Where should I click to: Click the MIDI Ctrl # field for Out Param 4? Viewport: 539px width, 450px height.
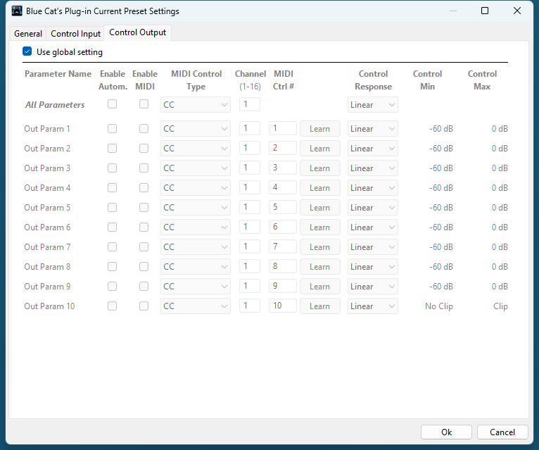click(282, 188)
